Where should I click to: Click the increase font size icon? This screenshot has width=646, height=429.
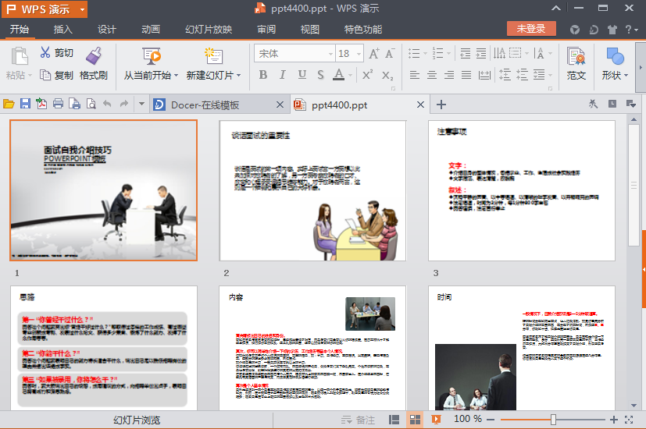click(373, 54)
